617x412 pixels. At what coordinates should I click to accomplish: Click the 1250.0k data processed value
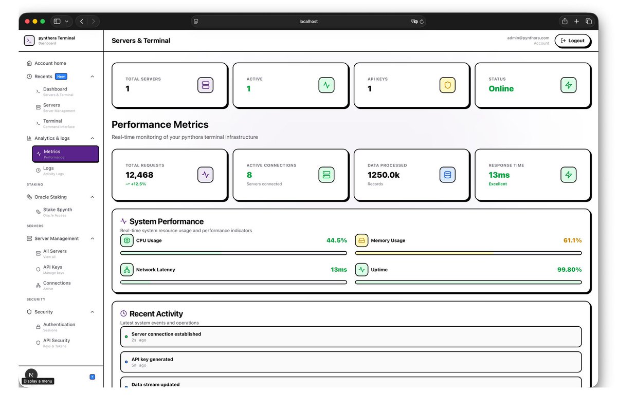[384, 175]
